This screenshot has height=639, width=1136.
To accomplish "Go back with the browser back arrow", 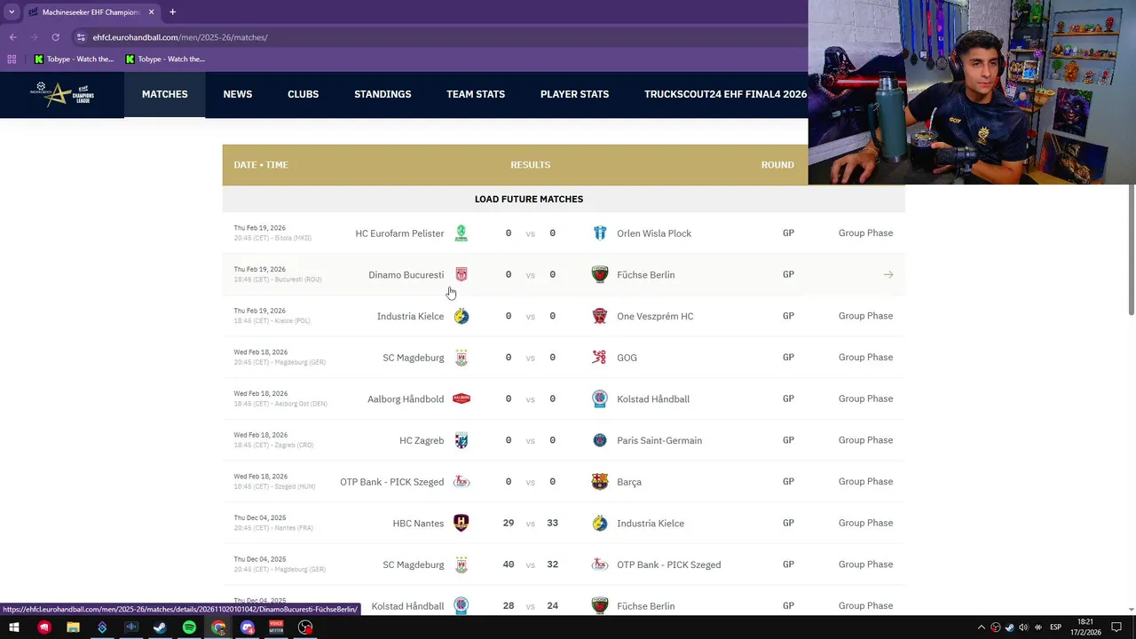I will pyautogui.click(x=12, y=37).
